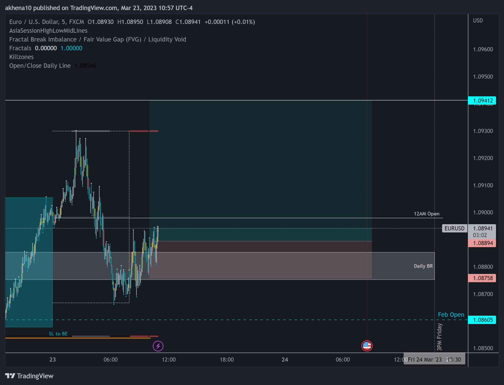
Task: Click the green long position profit zone
Action: pyautogui.click(x=261, y=171)
